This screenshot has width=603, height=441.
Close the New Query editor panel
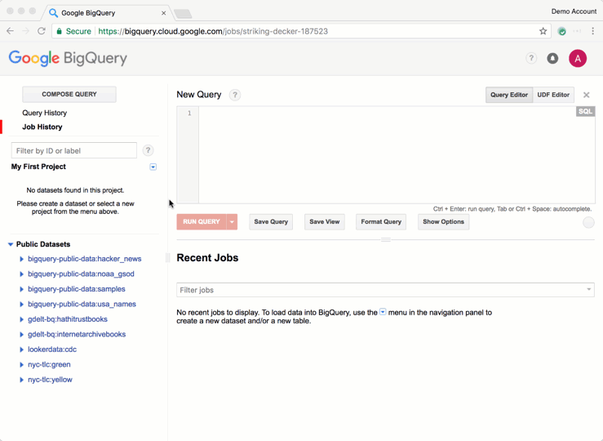click(586, 95)
